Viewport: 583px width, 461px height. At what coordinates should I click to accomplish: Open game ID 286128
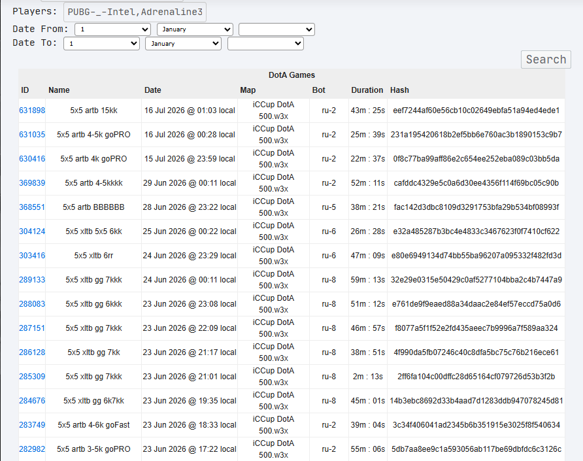32,352
